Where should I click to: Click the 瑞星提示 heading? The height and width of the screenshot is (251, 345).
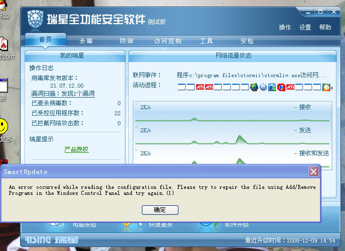point(41,139)
